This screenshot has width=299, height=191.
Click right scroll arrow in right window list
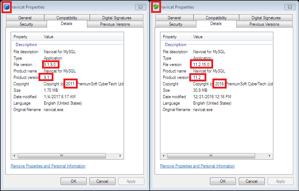click(270, 156)
